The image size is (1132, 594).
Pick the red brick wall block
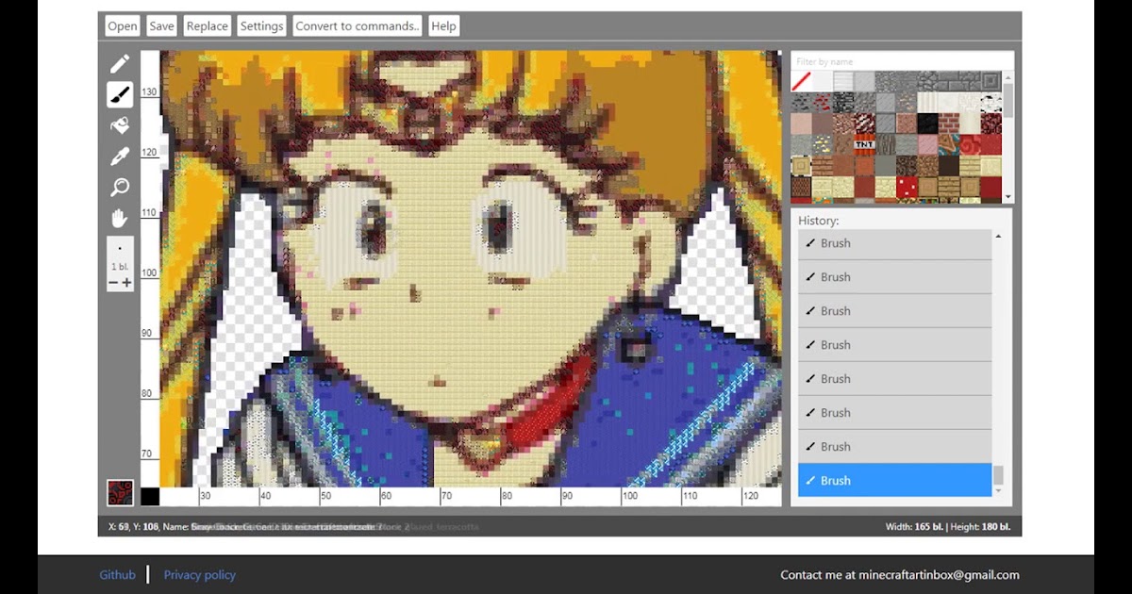tap(949, 123)
